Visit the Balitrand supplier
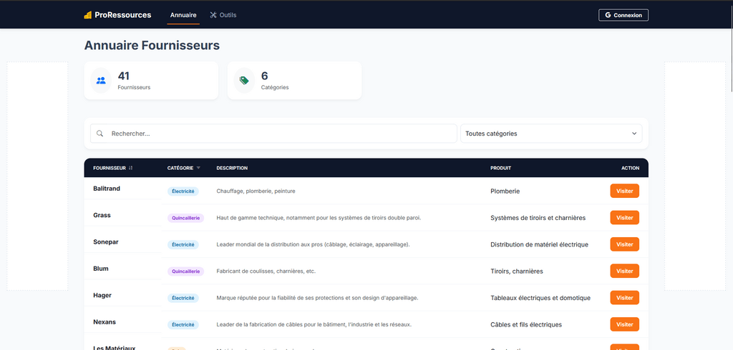Viewport: 733px width, 350px height. point(624,191)
